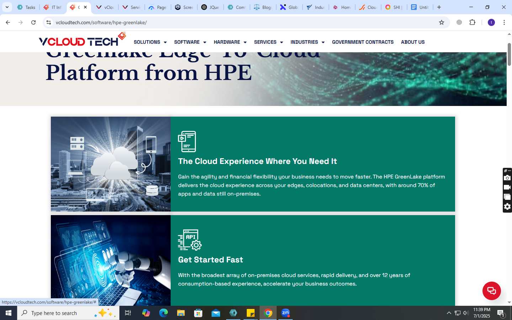Expand the Services menu
Viewport: 512px width, 320px height.
pyautogui.click(x=268, y=42)
